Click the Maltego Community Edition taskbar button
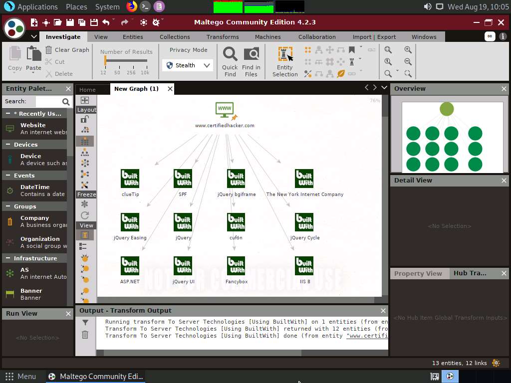The height and width of the screenshot is (383, 511). 95,377
